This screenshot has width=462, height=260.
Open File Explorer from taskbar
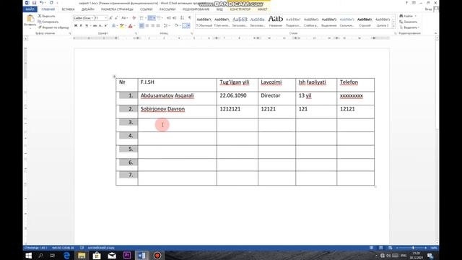(x=82, y=256)
